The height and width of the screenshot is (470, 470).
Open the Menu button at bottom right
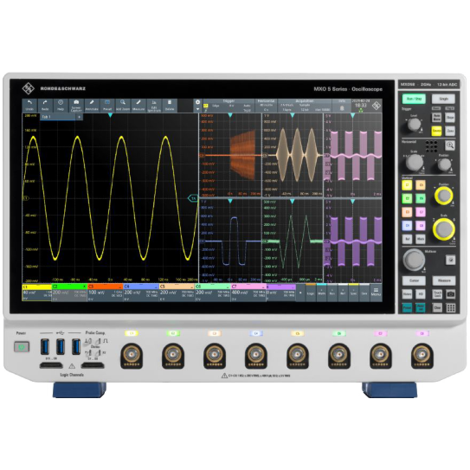click(x=376, y=293)
